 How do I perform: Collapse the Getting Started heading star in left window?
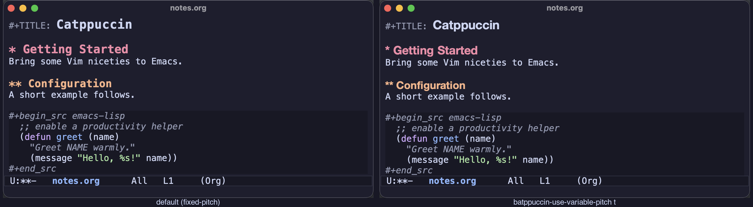(x=12, y=50)
